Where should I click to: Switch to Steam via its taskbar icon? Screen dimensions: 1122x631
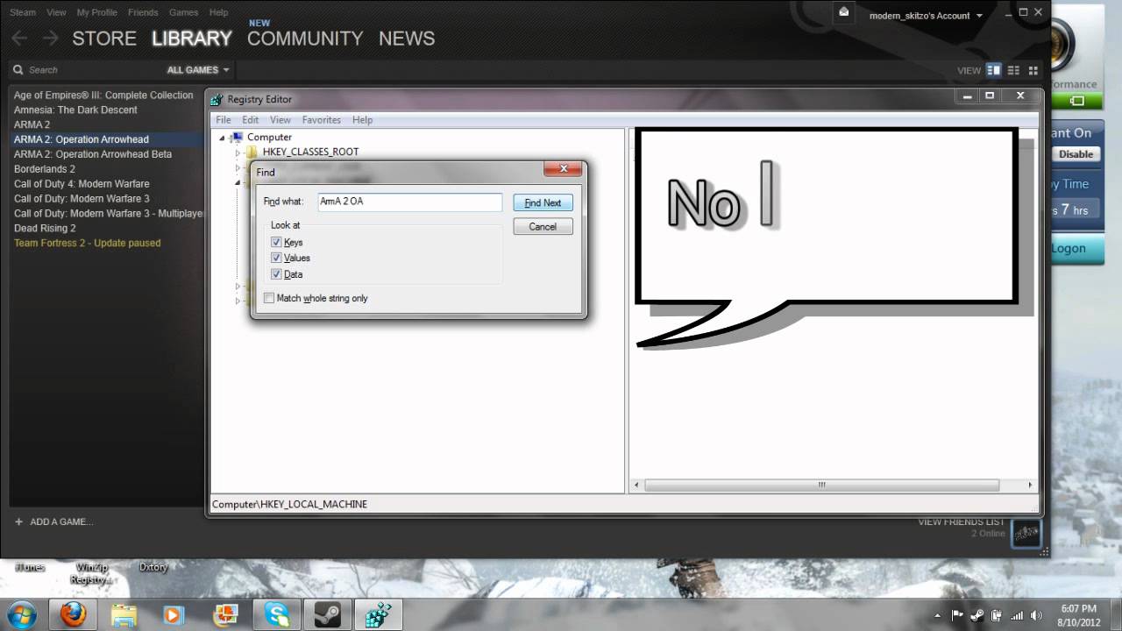tap(327, 614)
